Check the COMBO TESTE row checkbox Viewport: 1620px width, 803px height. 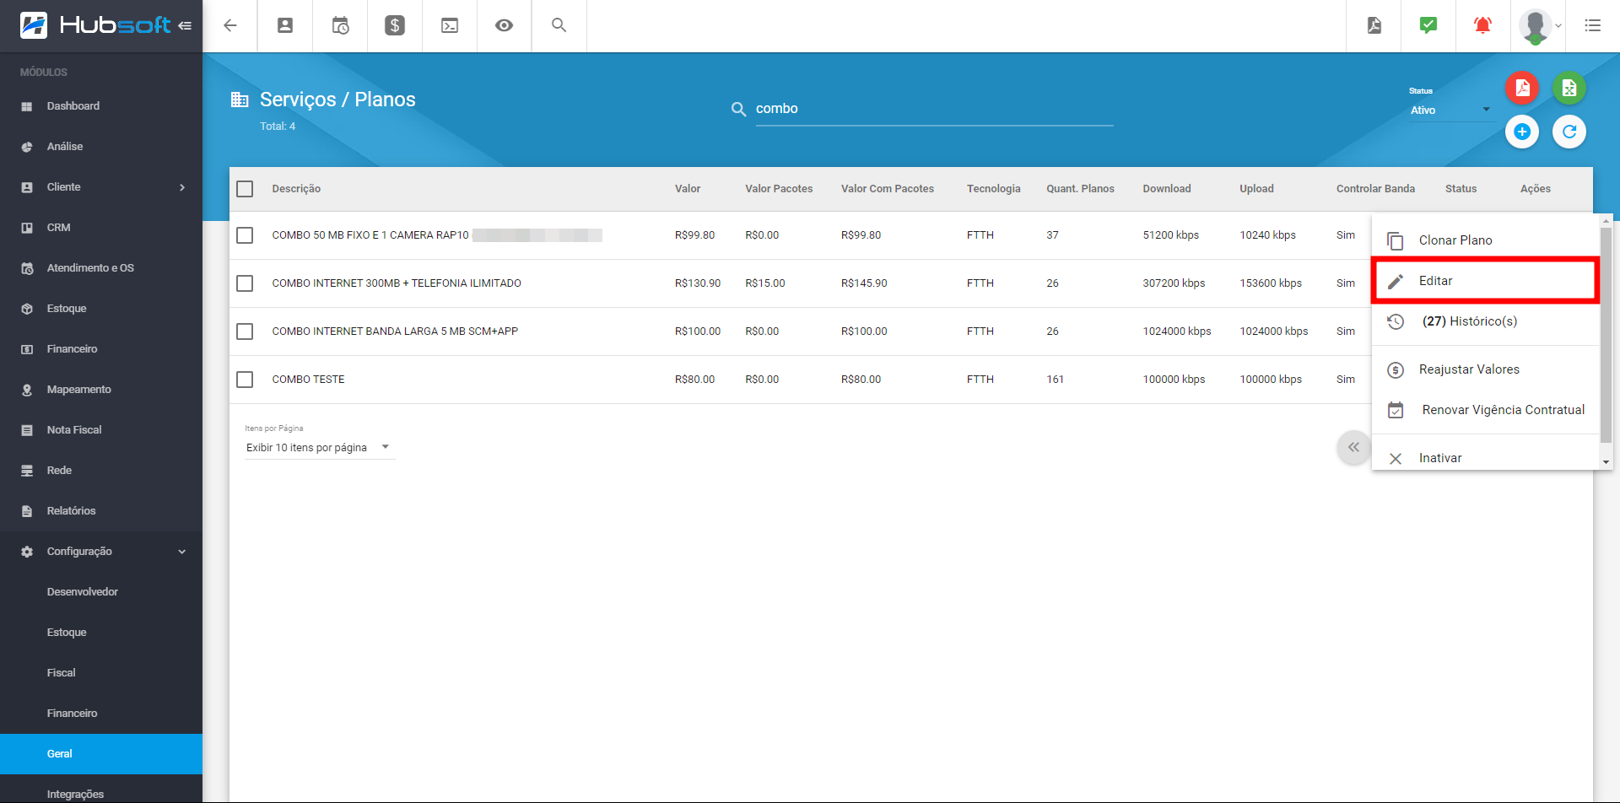[x=245, y=380]
